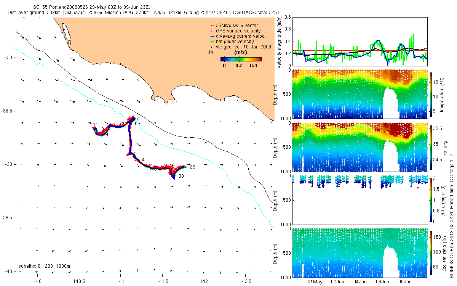Screen dimensions: 457x286
Task: Click the '04Jun' date tick
Action: [360, 282]
